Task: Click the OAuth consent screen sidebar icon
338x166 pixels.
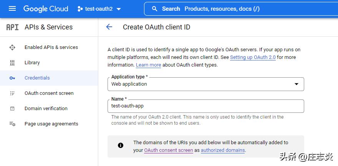Action: (x=12, y=93)
